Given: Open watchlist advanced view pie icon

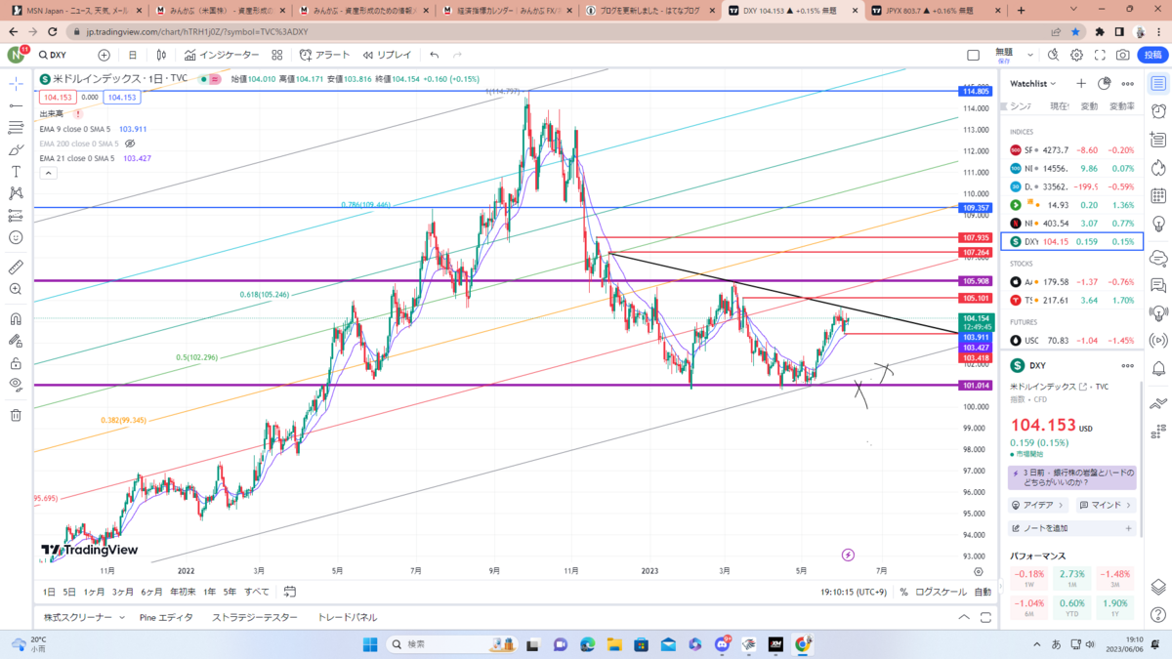Looking at the screenshot, I should (x=1105, y=84).
